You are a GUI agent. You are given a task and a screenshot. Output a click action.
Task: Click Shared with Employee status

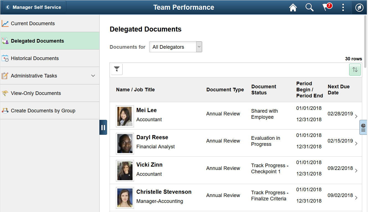(265, 114)
